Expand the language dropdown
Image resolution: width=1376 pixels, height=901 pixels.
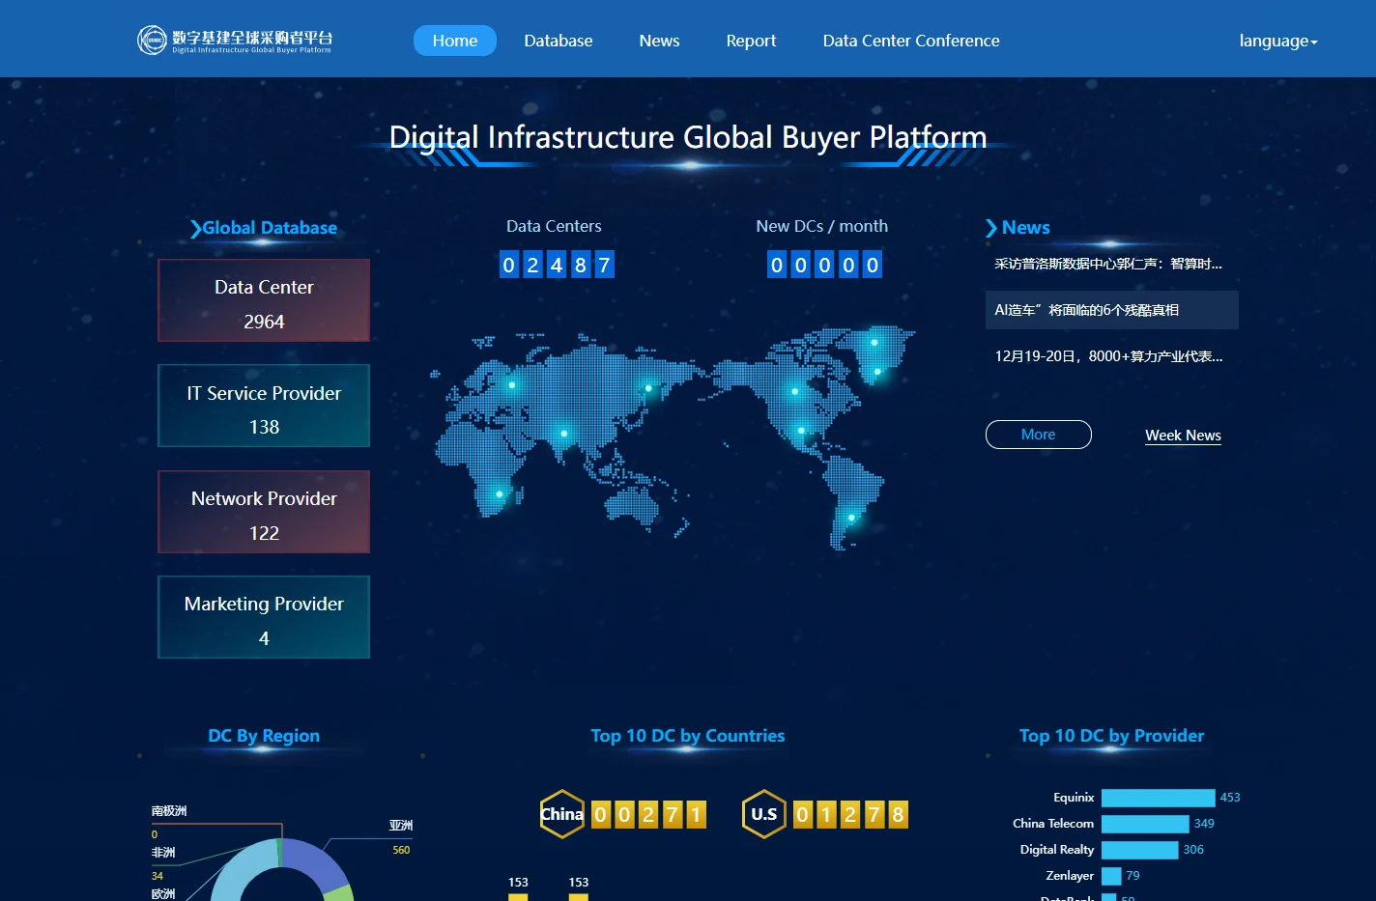1277,41
